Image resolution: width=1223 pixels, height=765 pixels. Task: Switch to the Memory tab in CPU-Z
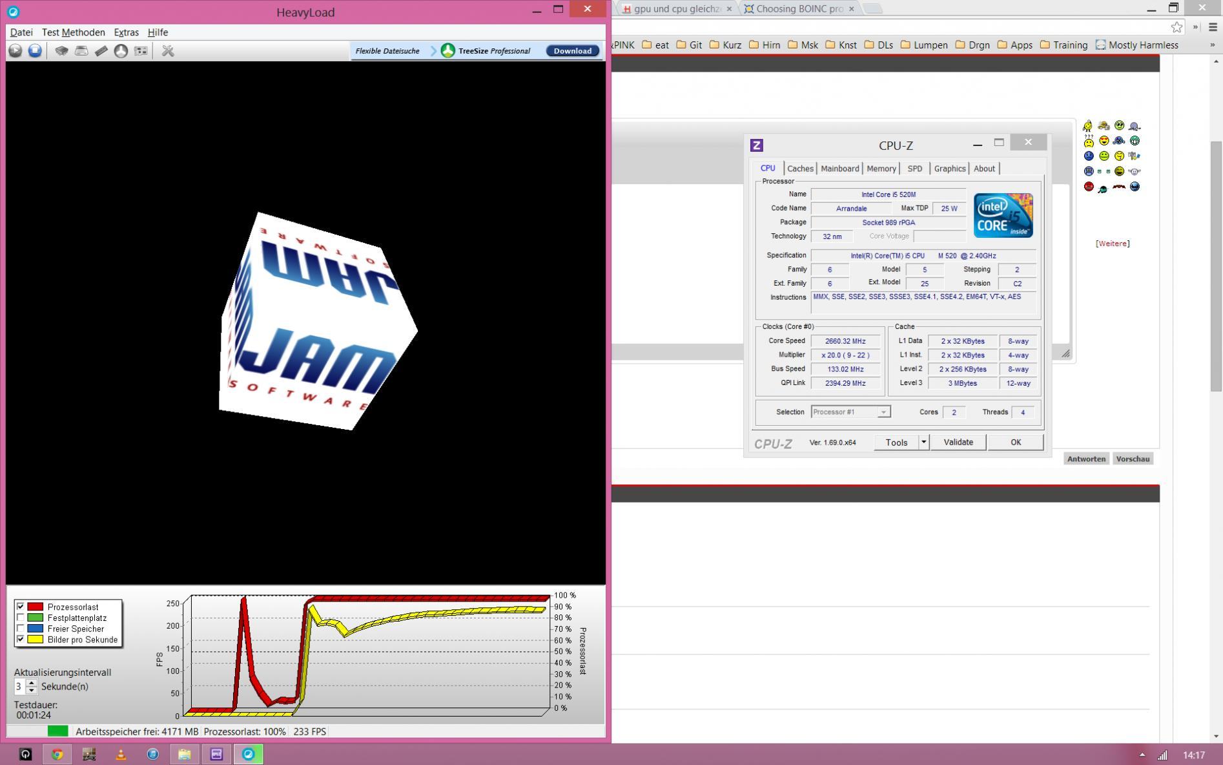tap(881, 169)
